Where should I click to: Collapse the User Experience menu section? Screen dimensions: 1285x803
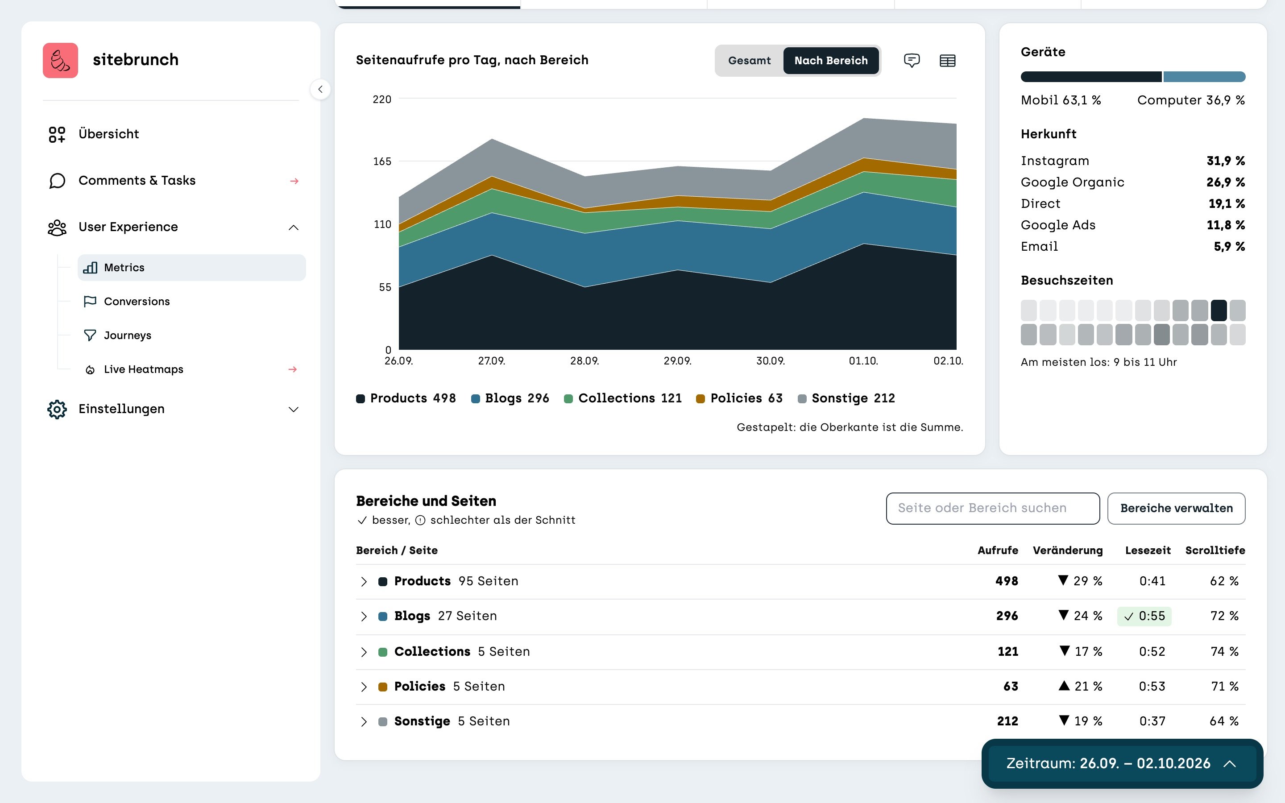(x=294, y=228)
